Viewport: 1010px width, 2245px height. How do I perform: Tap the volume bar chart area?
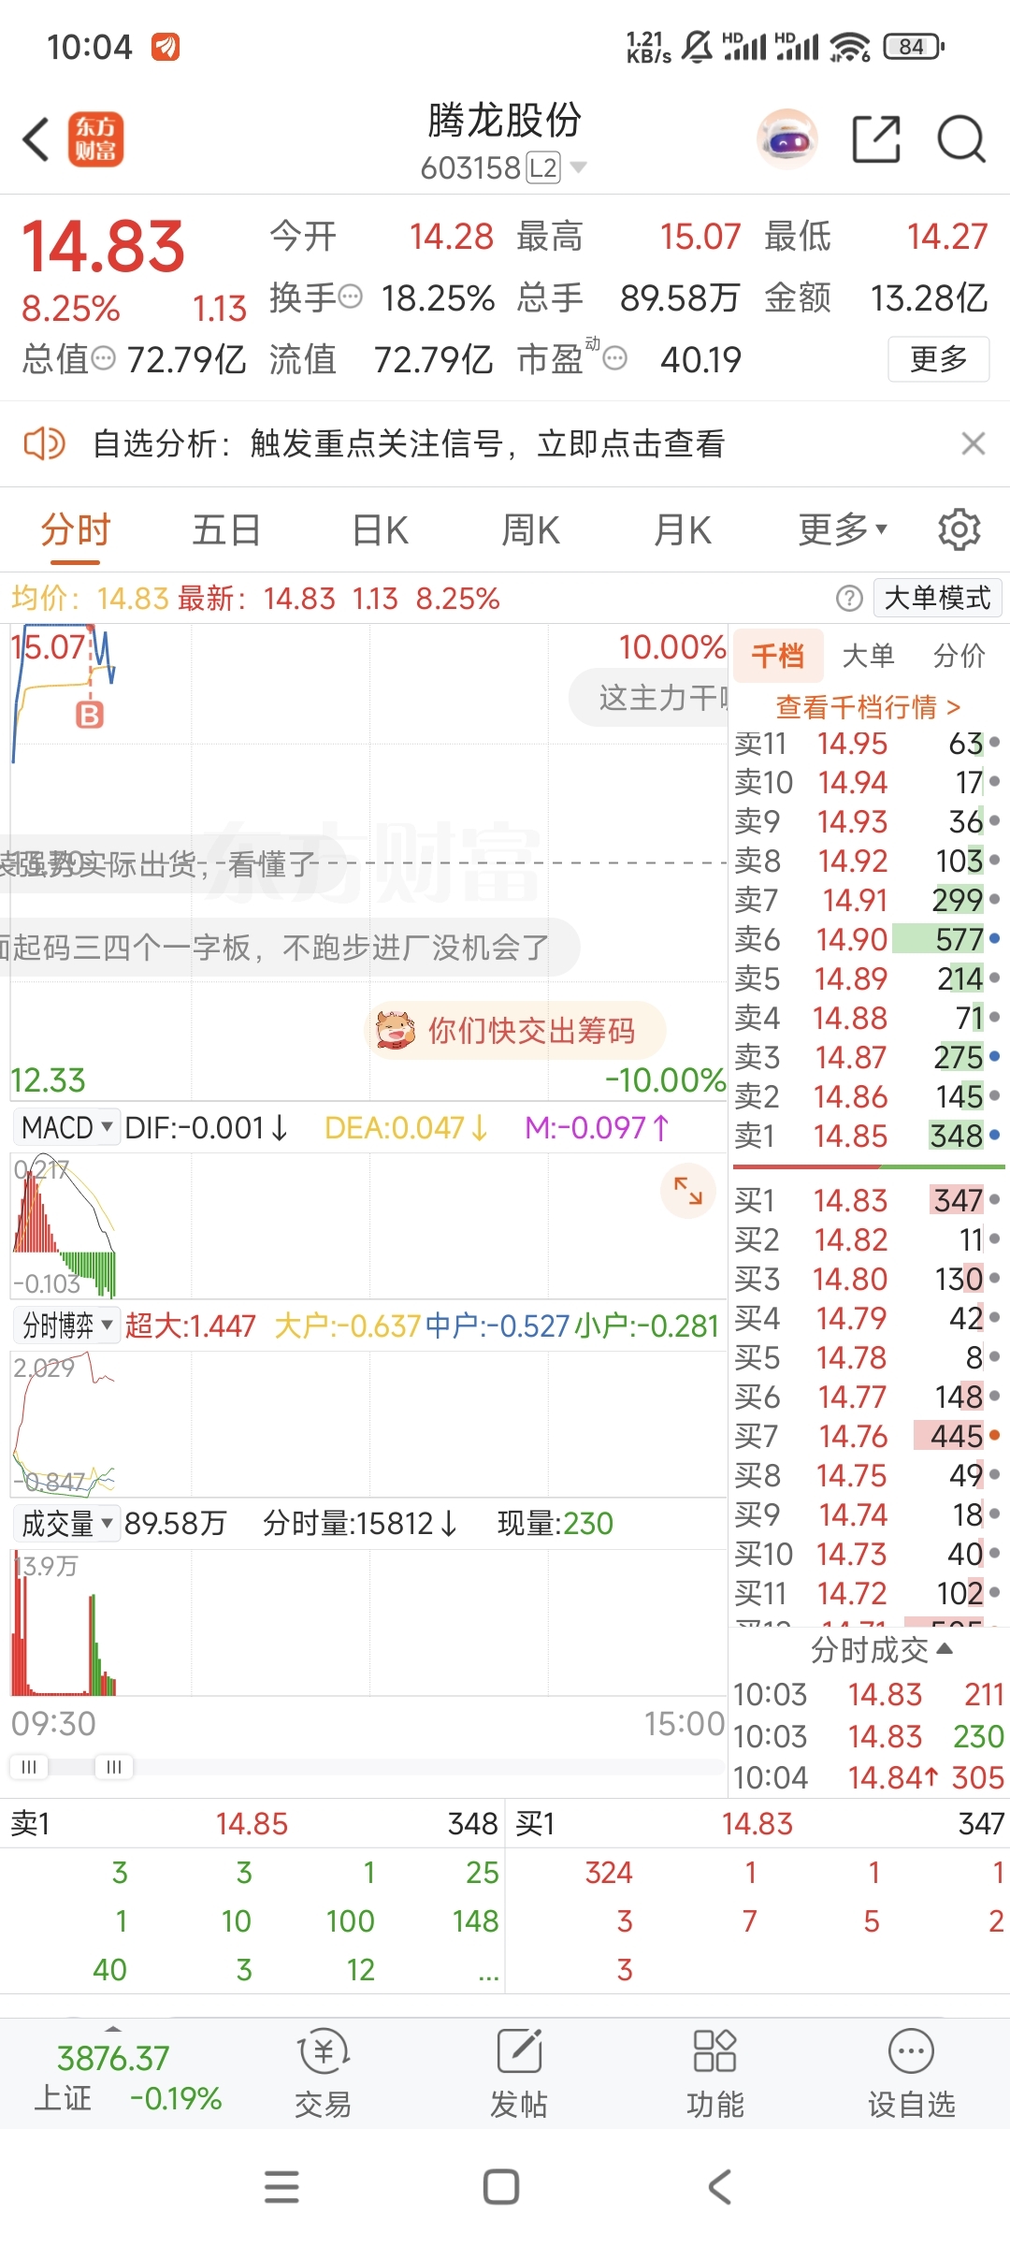(x=368, y=1622)
